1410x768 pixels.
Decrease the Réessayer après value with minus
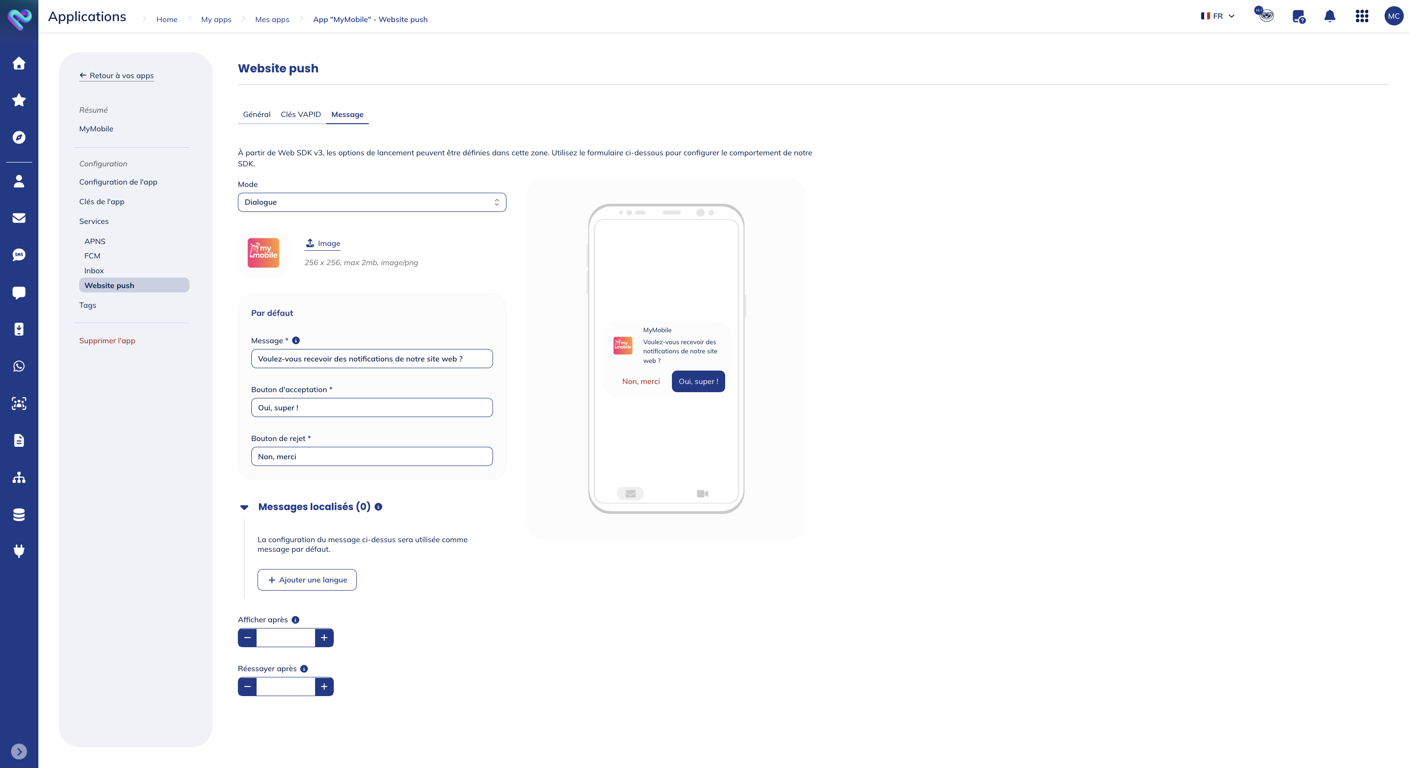point(247,687)
